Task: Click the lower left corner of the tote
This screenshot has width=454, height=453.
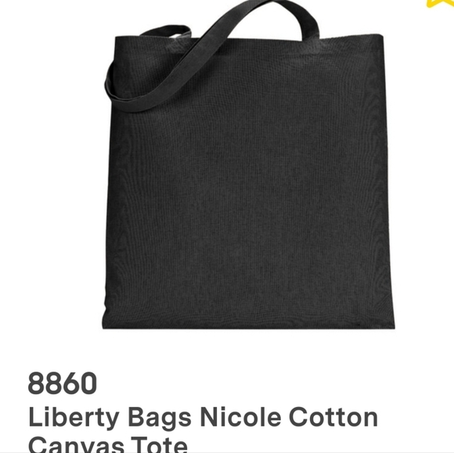Action: coord(108,323)
